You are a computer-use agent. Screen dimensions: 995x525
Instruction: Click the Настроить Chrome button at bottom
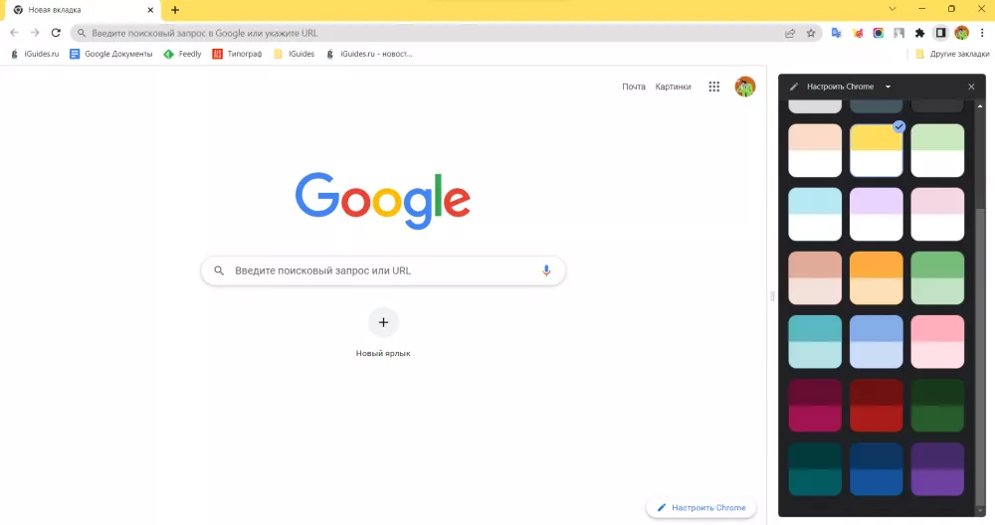coord(701,508)
